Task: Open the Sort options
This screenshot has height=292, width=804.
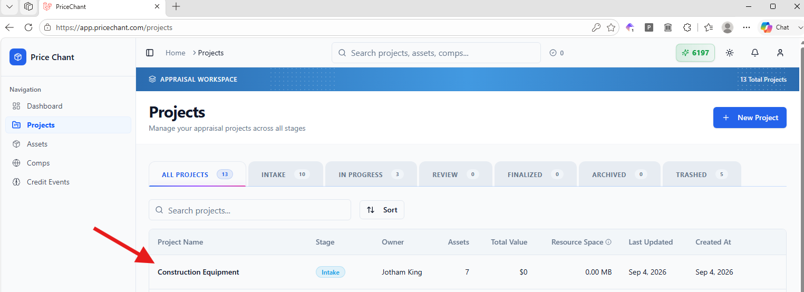Action: 382,210
